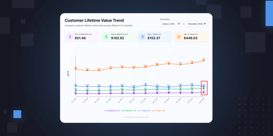
Task: Click the orange dollar icon for 3 Year LTV
Action: point(179,37)
